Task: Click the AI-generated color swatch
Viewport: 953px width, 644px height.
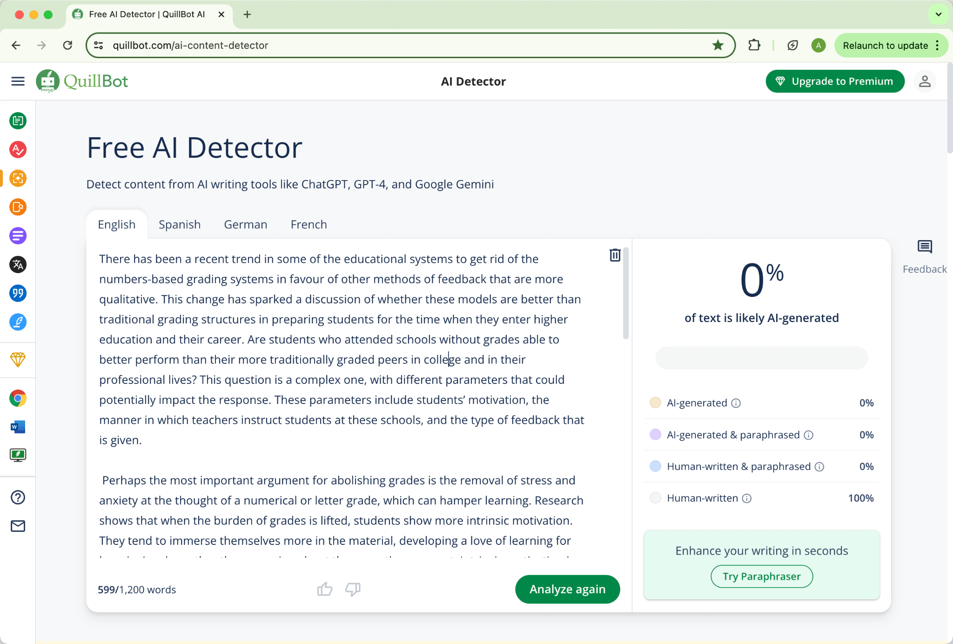Action: point(655,402)
